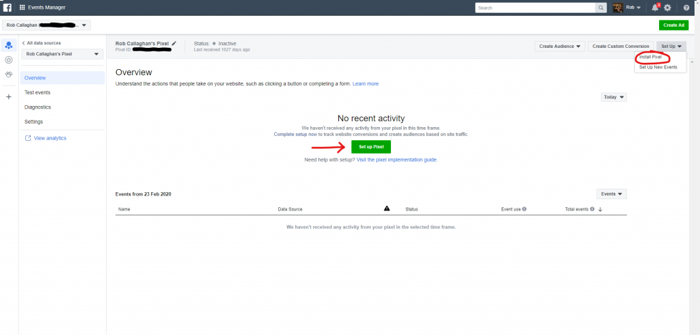Click the Total events sort arrow
700x335 pixels.
pyautogui.click(x=600, y=209)
